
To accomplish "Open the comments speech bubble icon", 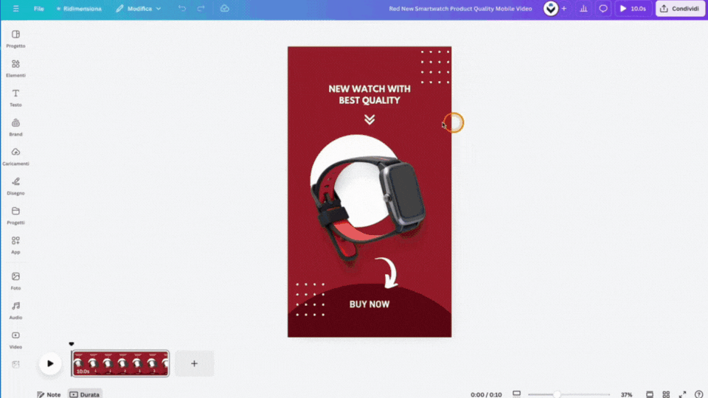I will pos(603,9).
